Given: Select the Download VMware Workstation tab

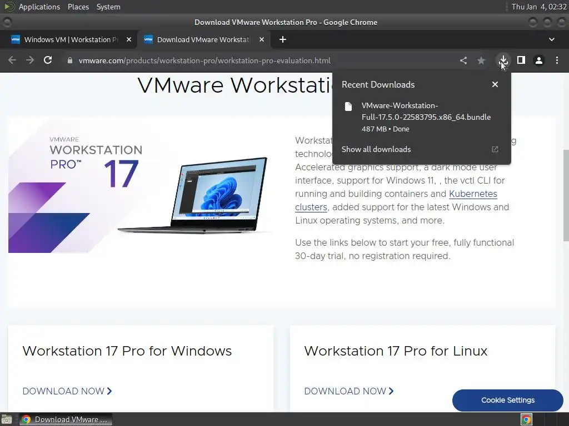Looking at the screenshot, I should (203, 39).
